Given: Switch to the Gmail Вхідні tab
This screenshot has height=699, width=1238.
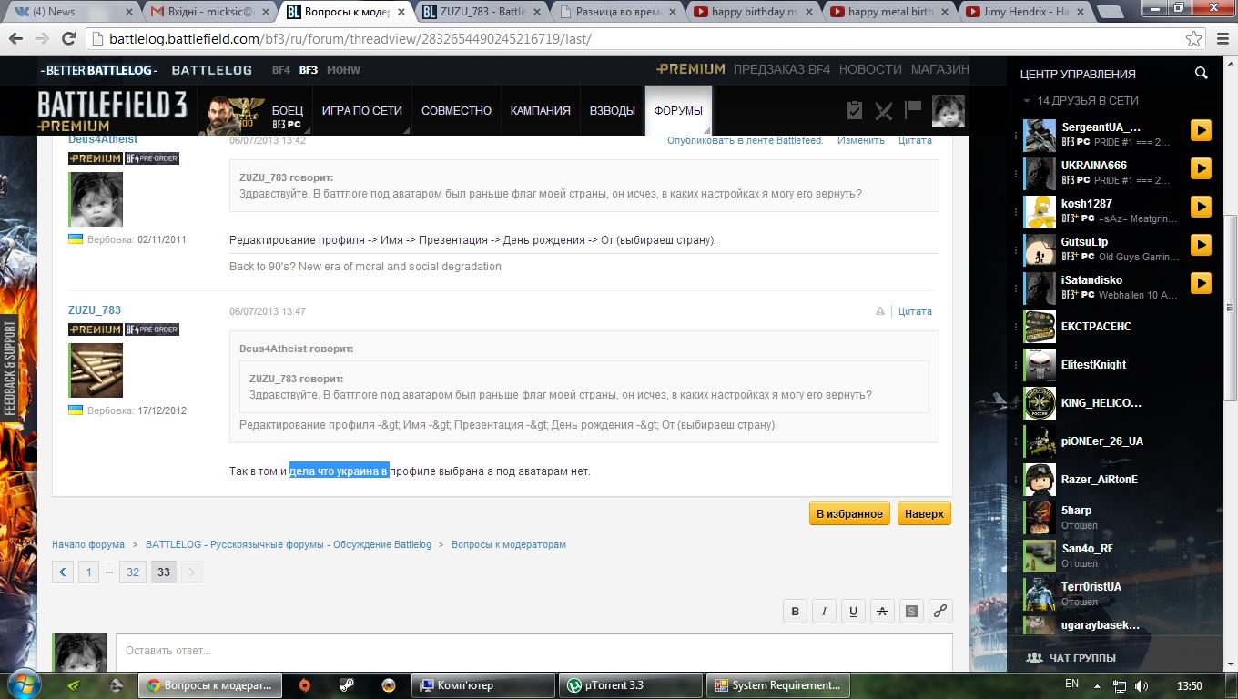Looking at the screenshot, I should click(x=211, y=12).
